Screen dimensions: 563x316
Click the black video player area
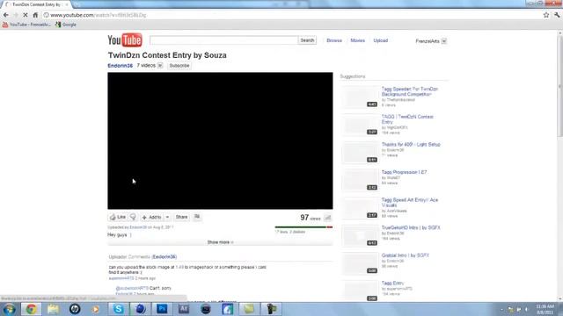[x=220, y=140]
